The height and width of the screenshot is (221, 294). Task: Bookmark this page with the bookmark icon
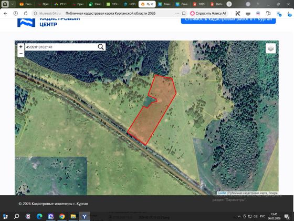(184, 13)
